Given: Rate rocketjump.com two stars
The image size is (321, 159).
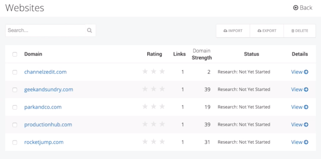Looking at the screenshot, I should click(153, 142).
